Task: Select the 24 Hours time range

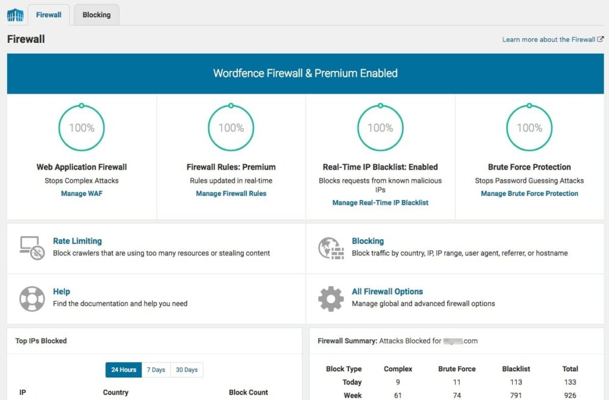Action: point(124,370)
